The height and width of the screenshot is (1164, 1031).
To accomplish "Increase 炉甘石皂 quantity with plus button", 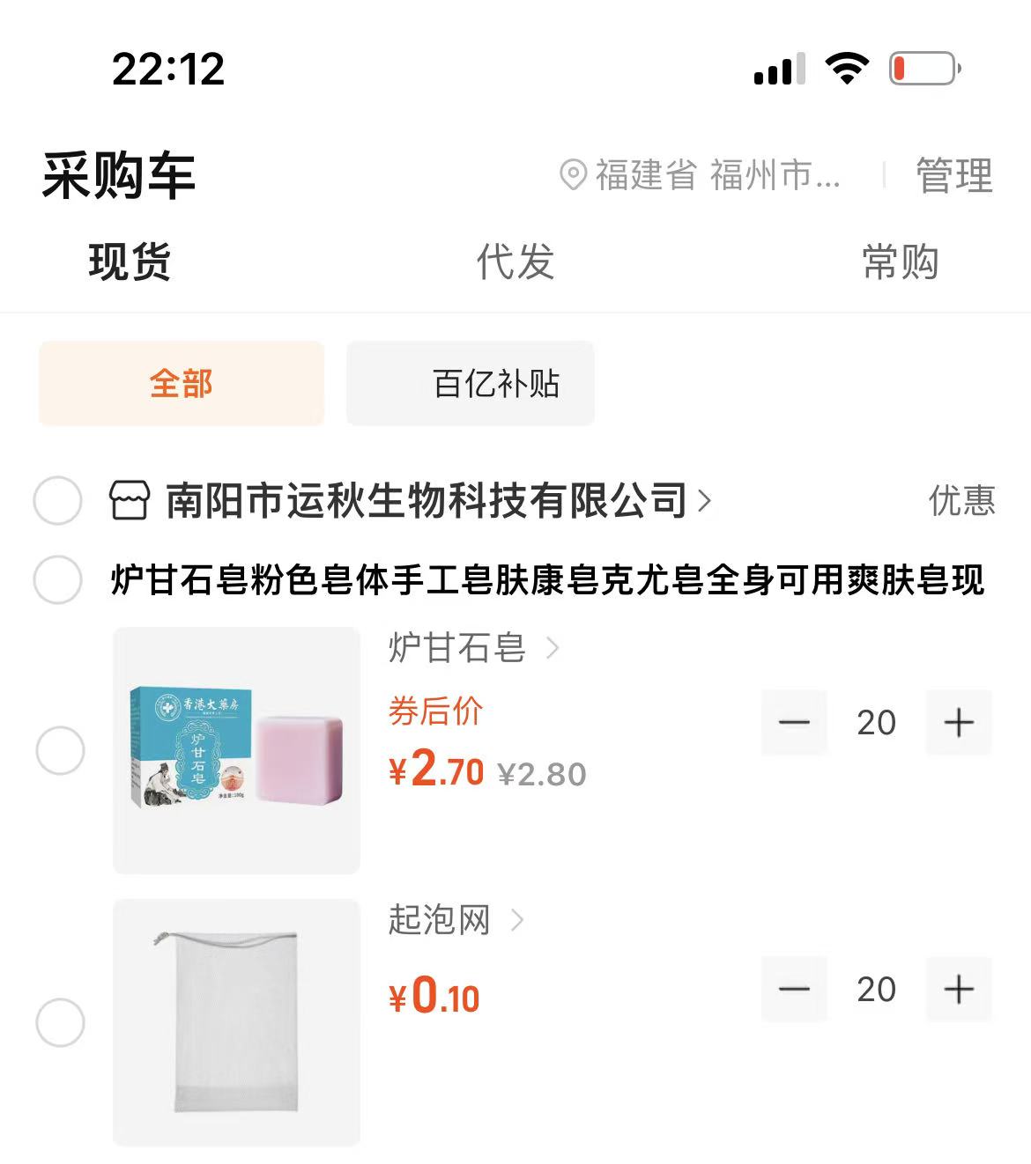I will pos(958,723).
